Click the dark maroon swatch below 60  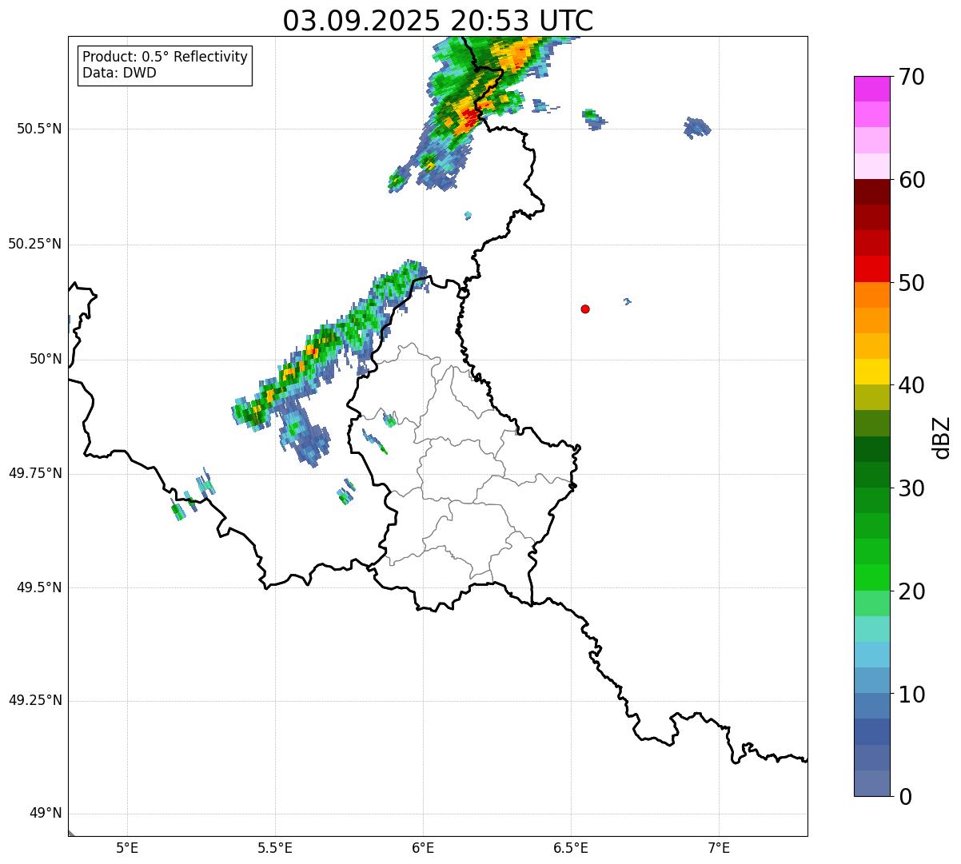coord(871,192)
